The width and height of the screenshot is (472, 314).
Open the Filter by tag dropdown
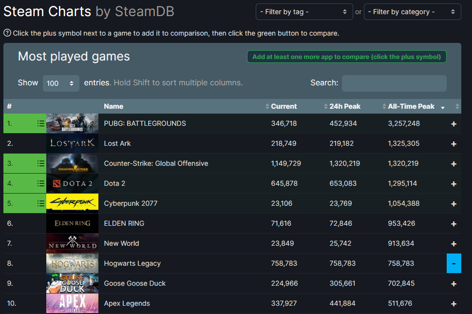[x=304, y=12]
